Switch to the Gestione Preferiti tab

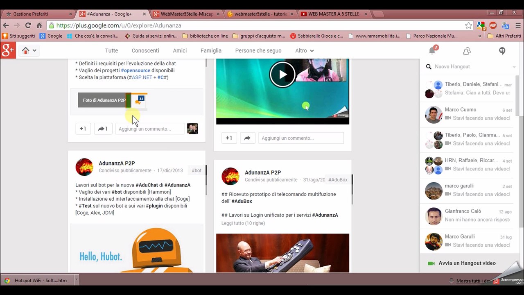38,14
